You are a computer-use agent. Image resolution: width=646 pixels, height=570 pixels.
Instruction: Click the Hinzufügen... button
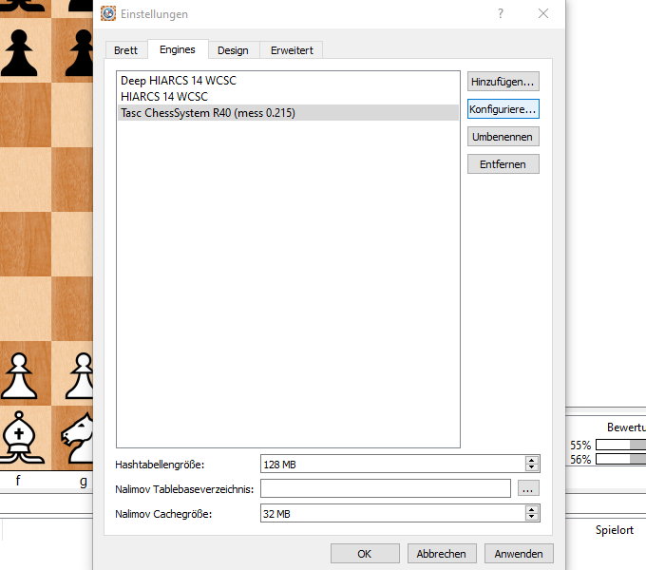point(503,82)
